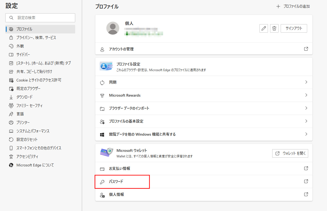
Task: Open 共有、コピーして貼り付け in the sidebar
Action: (40, 72)
